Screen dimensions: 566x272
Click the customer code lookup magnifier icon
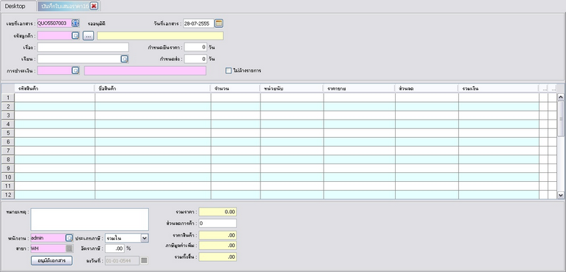75,36
